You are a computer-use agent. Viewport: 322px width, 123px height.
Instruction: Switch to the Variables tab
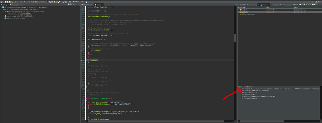(242, 5)
